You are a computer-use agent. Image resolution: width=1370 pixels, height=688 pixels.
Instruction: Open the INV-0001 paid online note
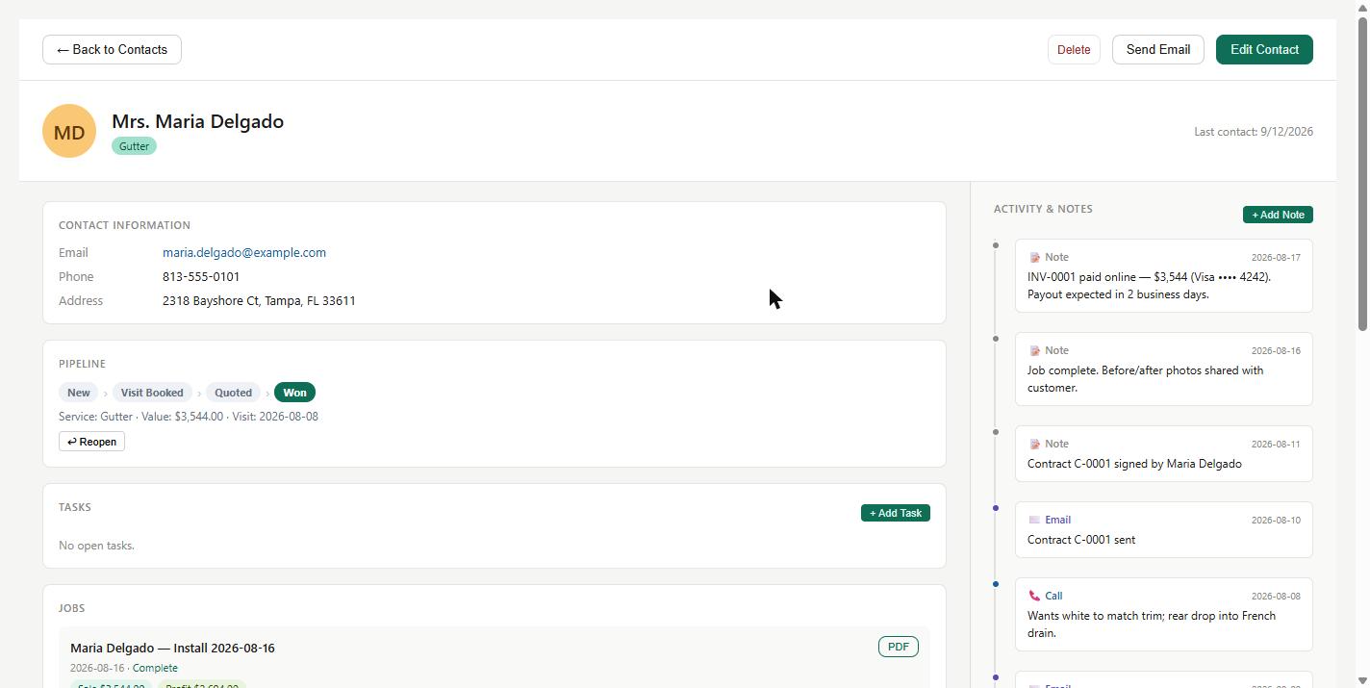(x=1163, y=276)
